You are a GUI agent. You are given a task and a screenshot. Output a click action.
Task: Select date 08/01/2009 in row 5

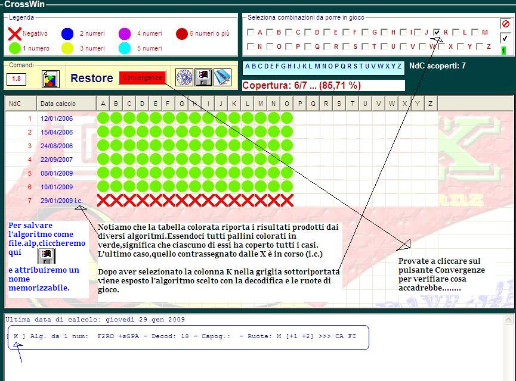pos(57,173)
